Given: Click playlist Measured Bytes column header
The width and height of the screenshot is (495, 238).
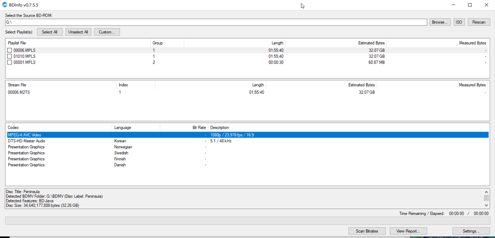Looking at the screenshot, I should [x=438, y=43].
